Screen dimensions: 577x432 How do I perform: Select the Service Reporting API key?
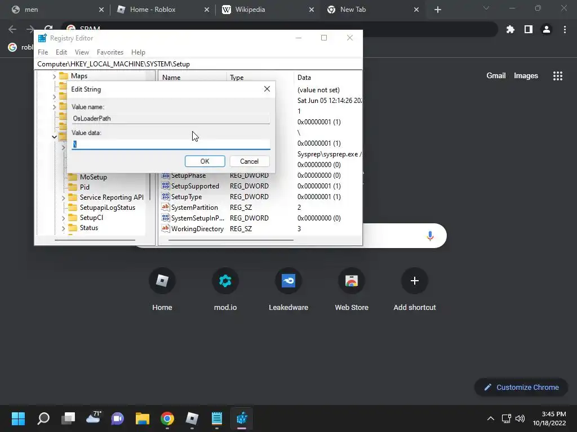point(112,197)
